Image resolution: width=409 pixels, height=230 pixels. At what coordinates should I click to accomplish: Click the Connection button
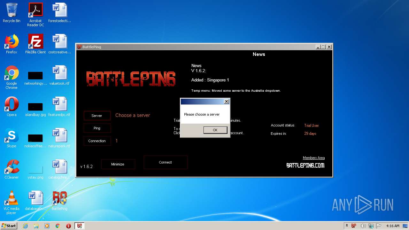97,141
